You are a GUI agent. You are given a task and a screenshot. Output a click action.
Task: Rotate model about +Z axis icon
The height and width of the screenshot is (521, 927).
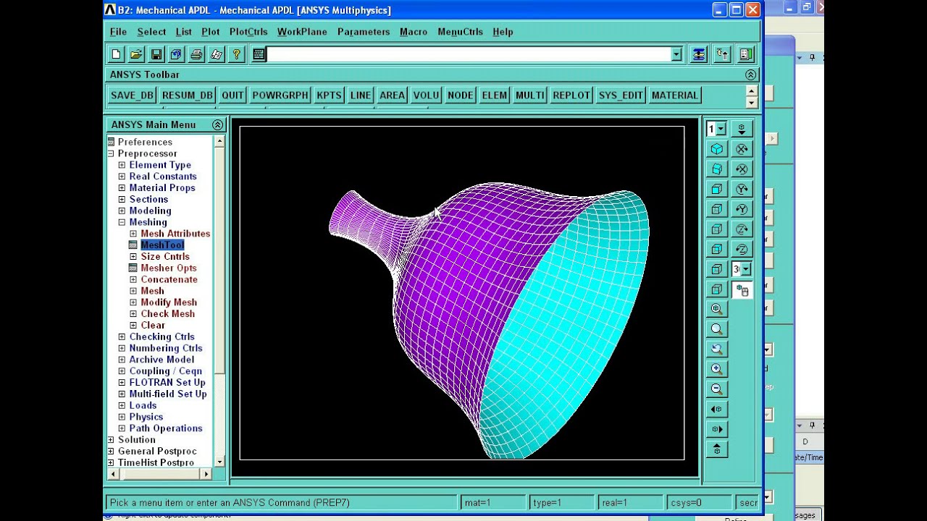pos(742,229)
